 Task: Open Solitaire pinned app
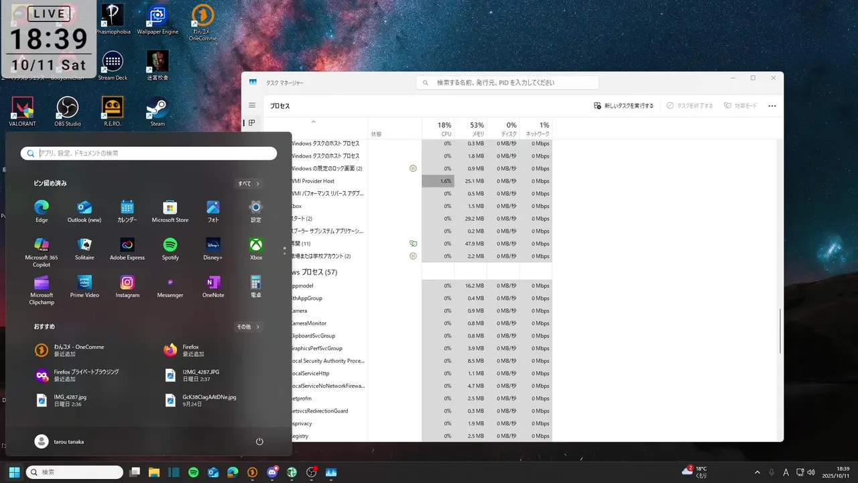84,249
